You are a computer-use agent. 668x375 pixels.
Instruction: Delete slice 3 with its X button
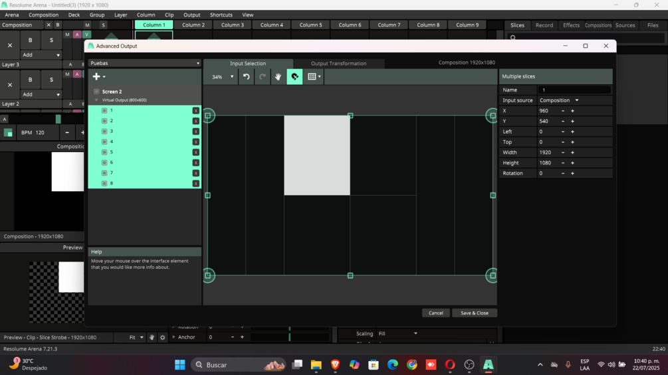(195, 131)
